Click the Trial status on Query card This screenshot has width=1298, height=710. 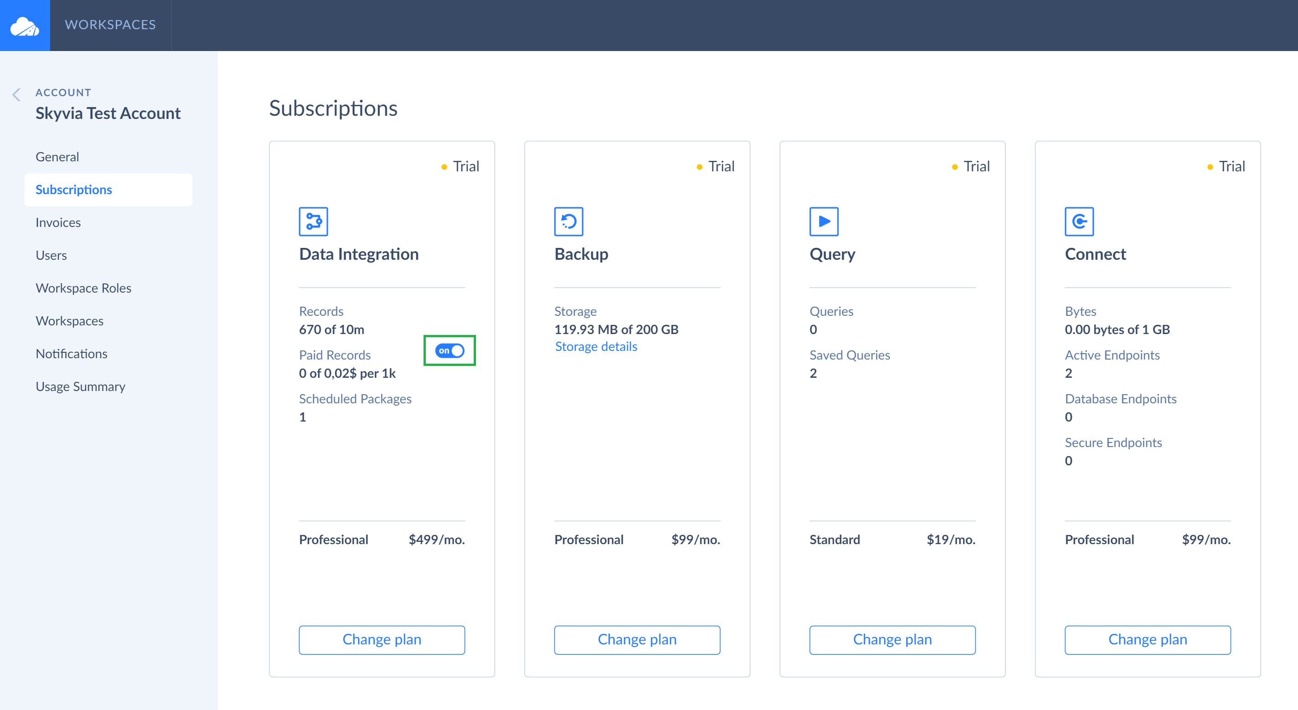click(971, 166)
